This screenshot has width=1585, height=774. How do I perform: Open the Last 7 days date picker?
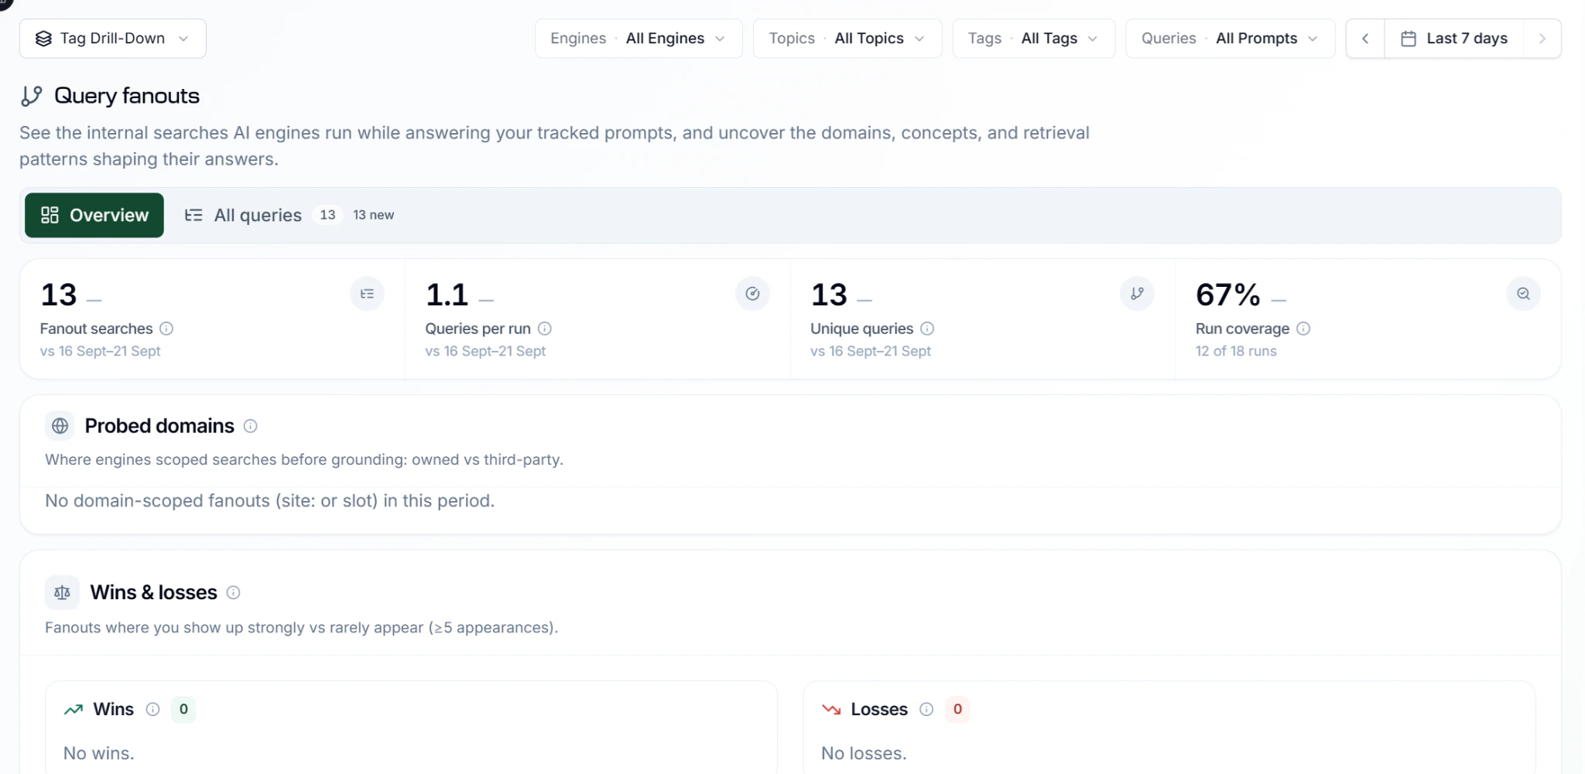point(1454,39)
